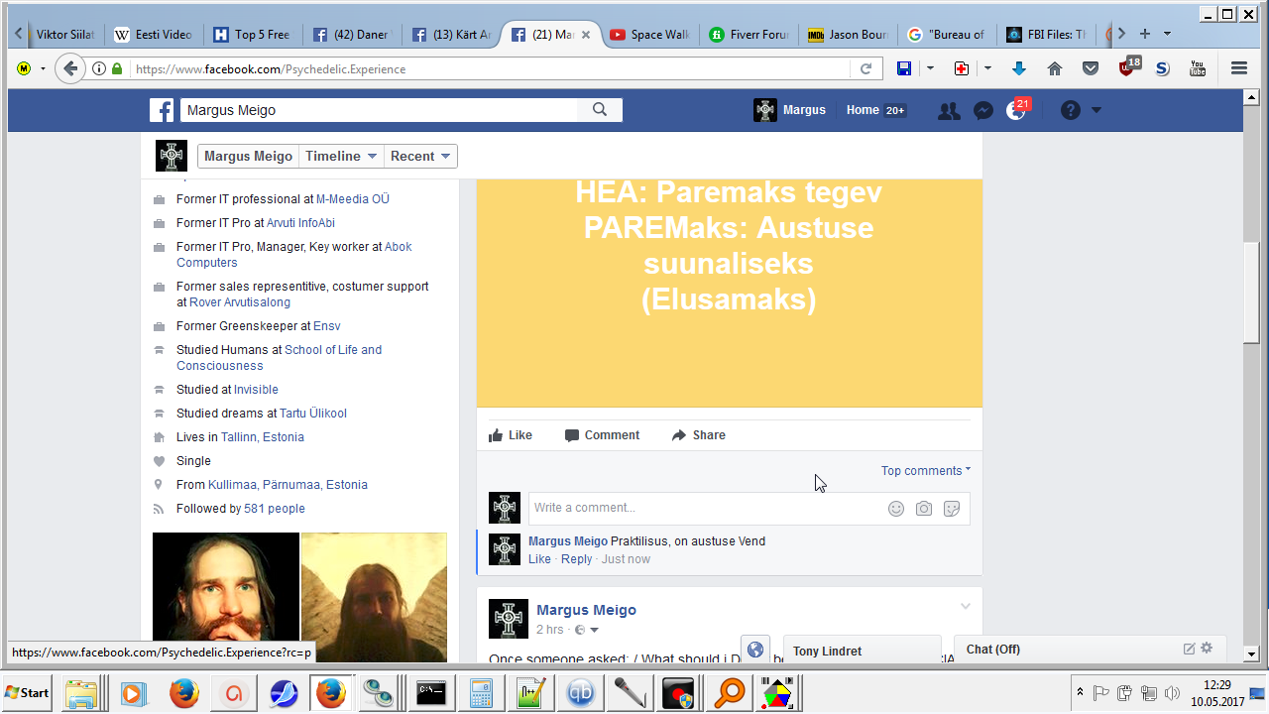Open the Timeline dropdown on profile bar

pos(341,156)
